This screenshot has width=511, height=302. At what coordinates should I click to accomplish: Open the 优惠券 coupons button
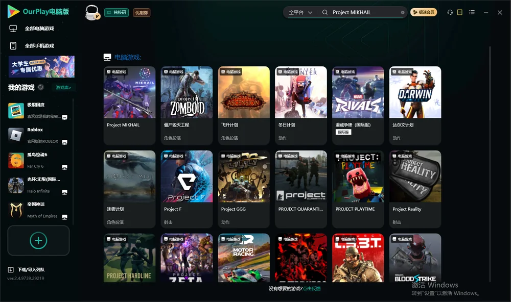[x=142, y=13]
